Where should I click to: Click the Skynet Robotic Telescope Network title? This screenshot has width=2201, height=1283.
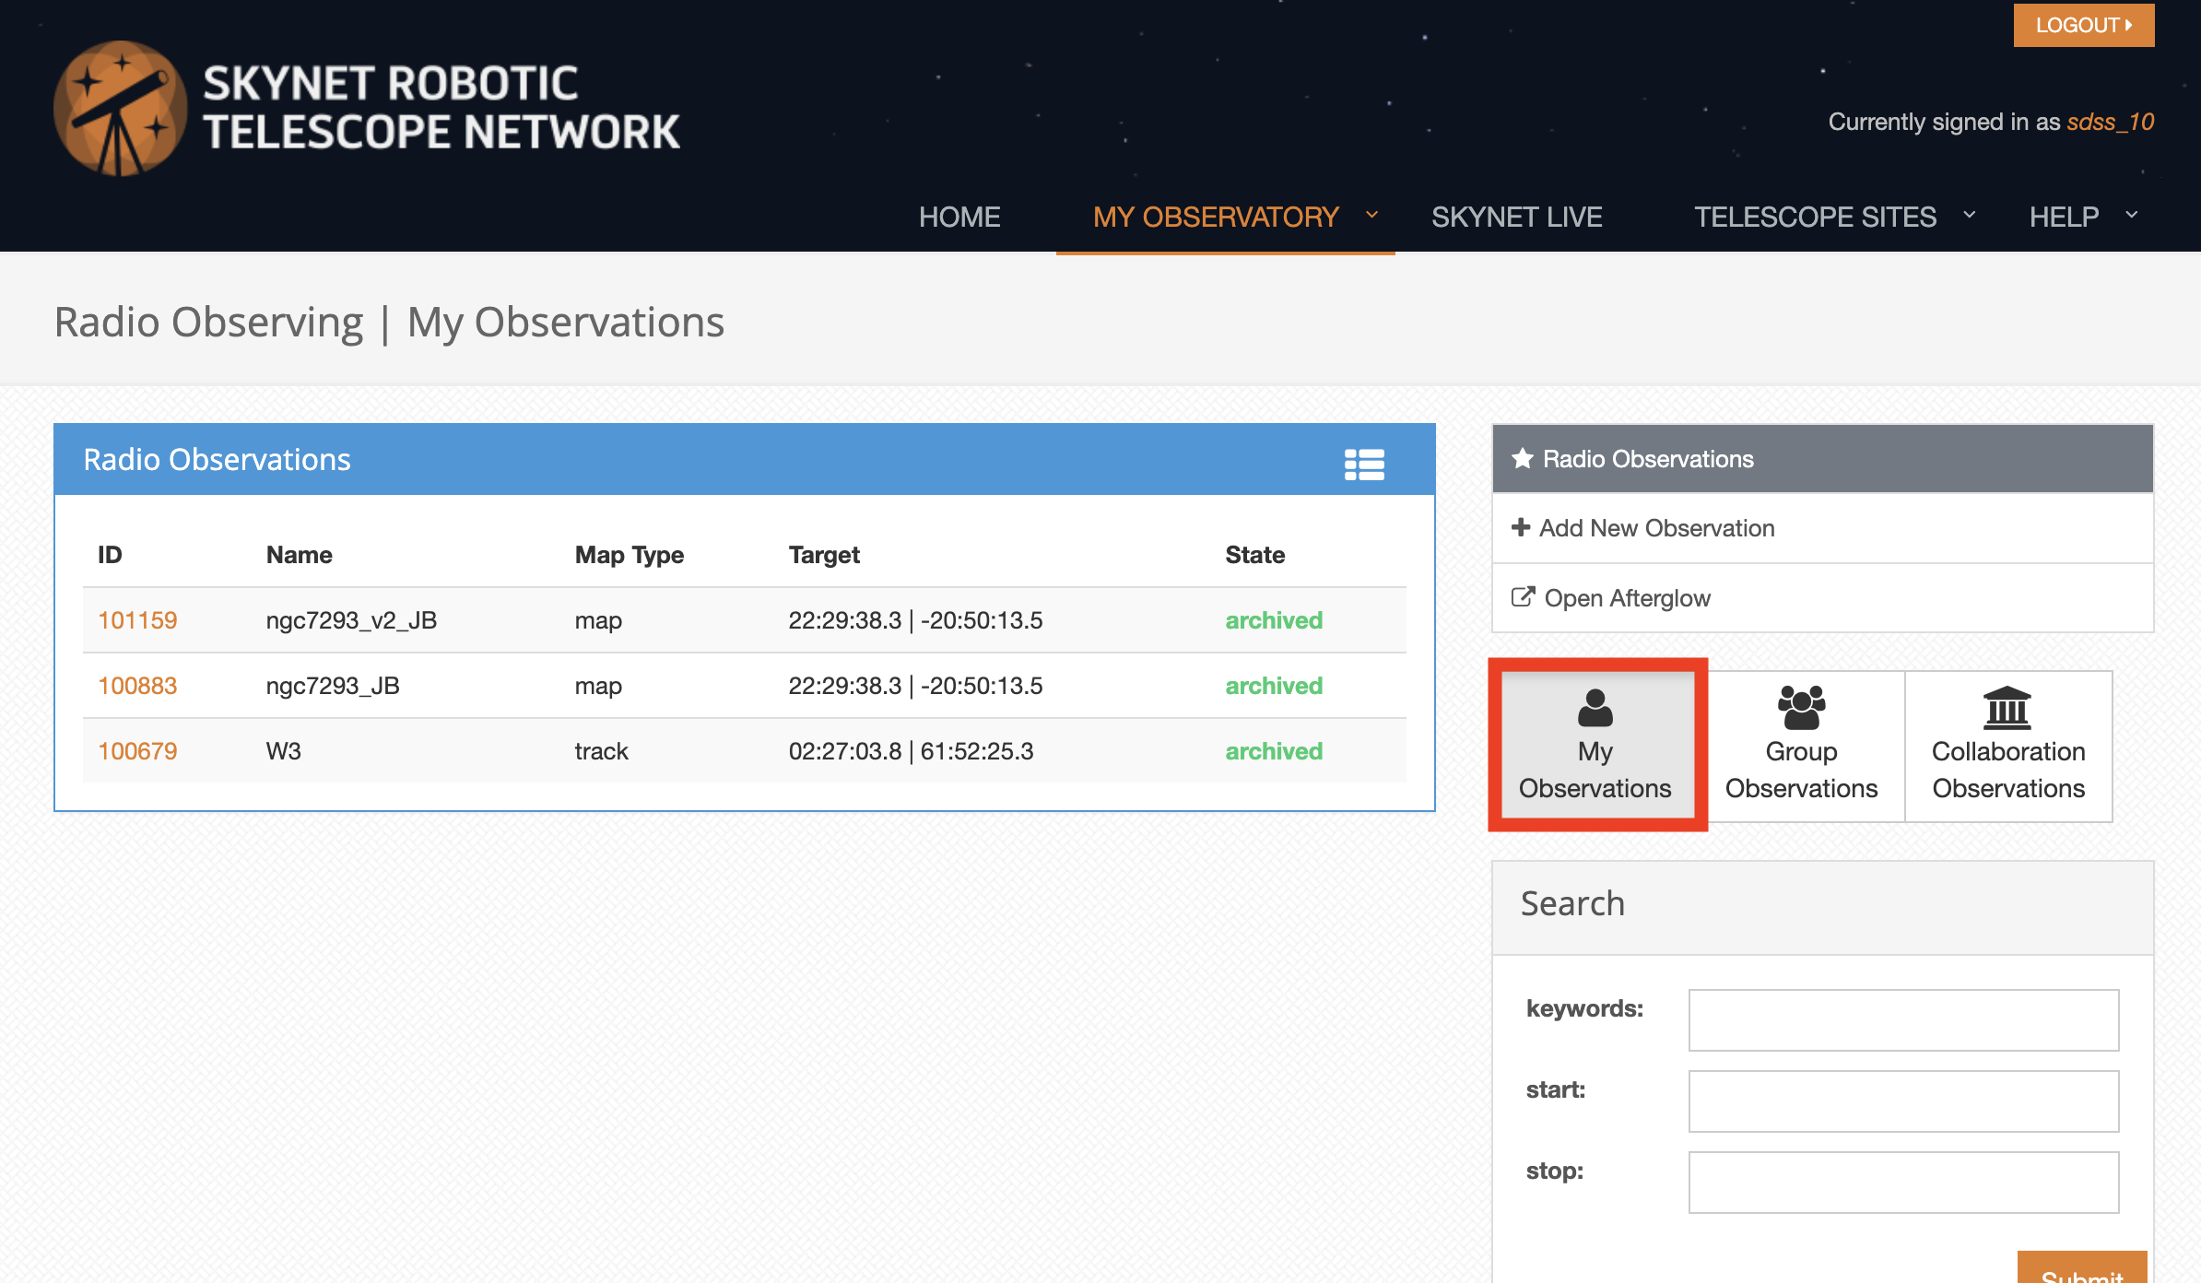click(x=441, y=108)
